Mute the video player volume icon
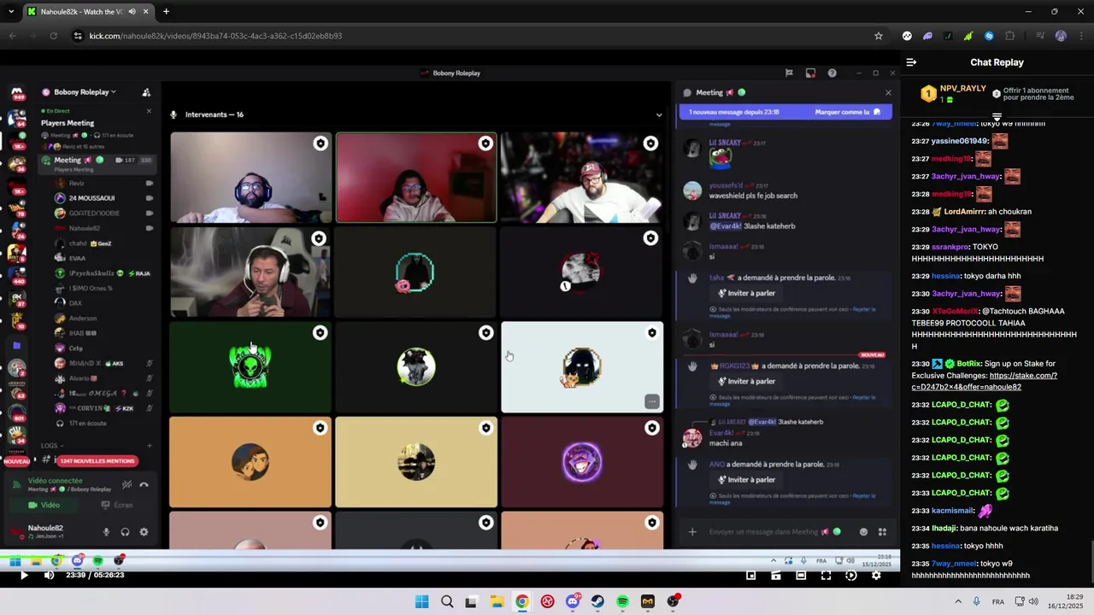Viewport: 1094px width, 615px height. (x=49, y=575)
